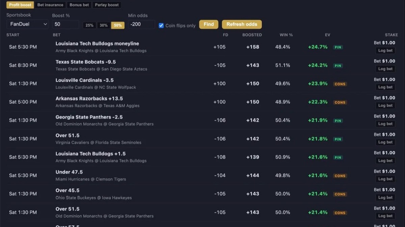Log bet for Louisiana Tech Bulldogs +1.5
The height and width of the screenshot is (227, 405).
click(385, 160)
